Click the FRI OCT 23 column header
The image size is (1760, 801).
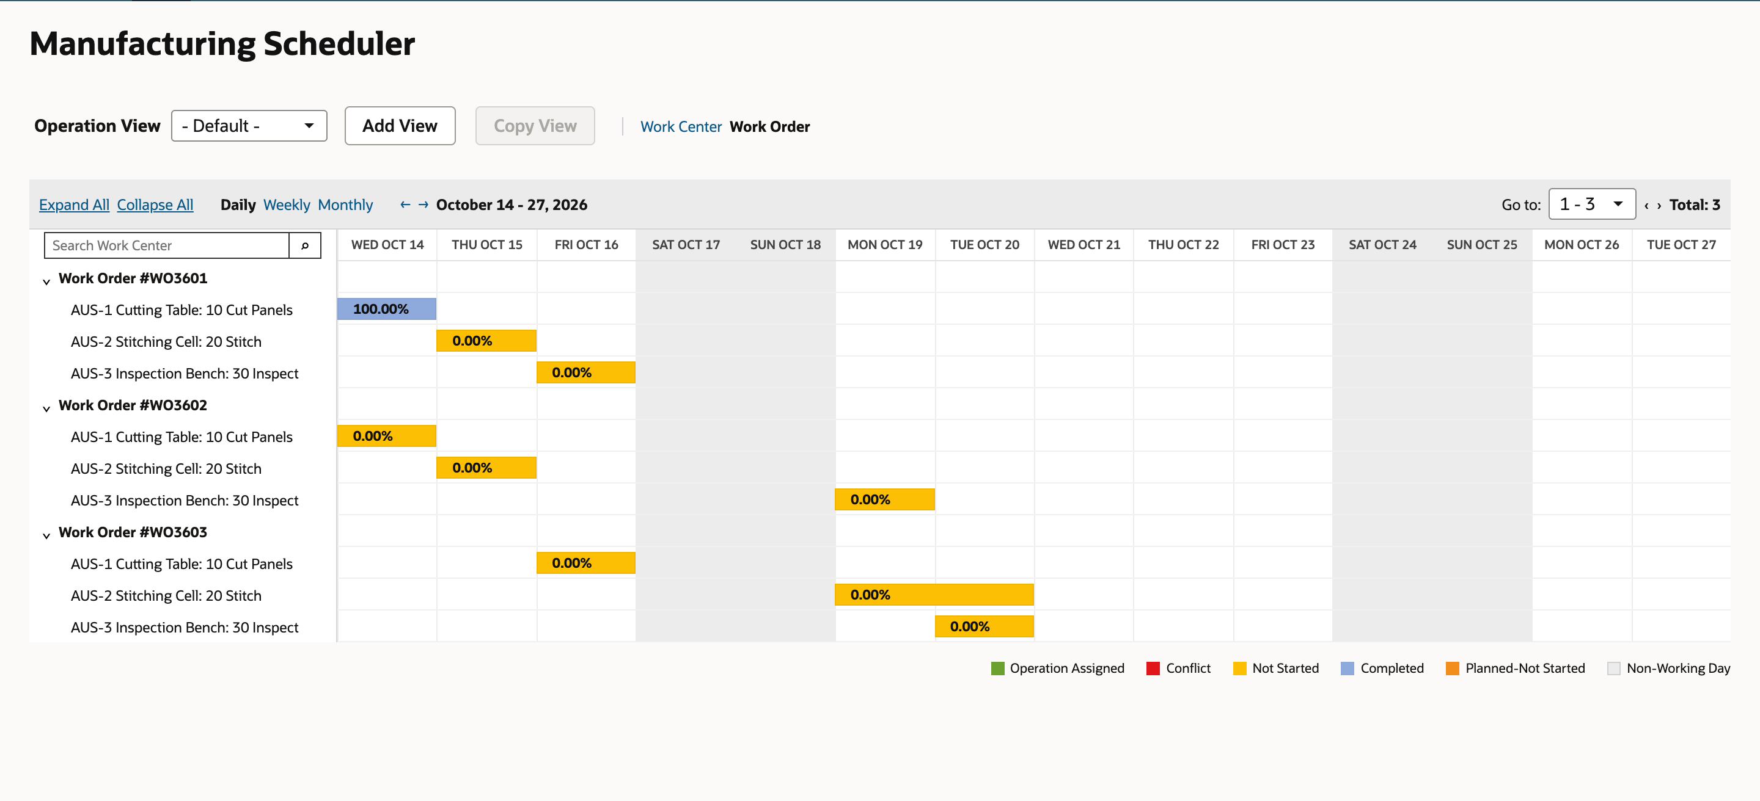coord(1283,245)
